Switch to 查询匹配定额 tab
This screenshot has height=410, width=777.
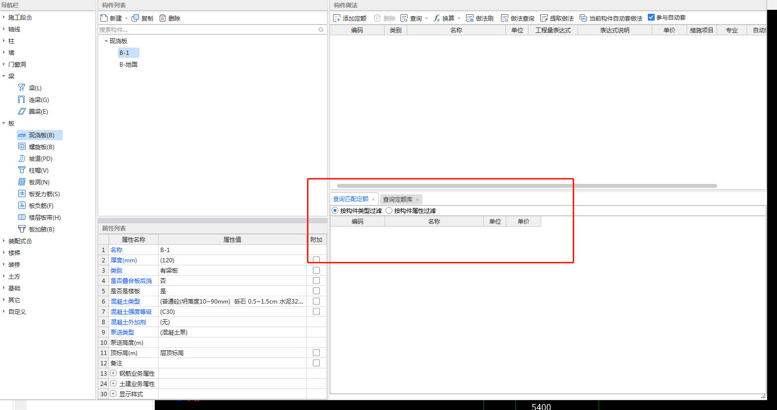coord(351,199)
